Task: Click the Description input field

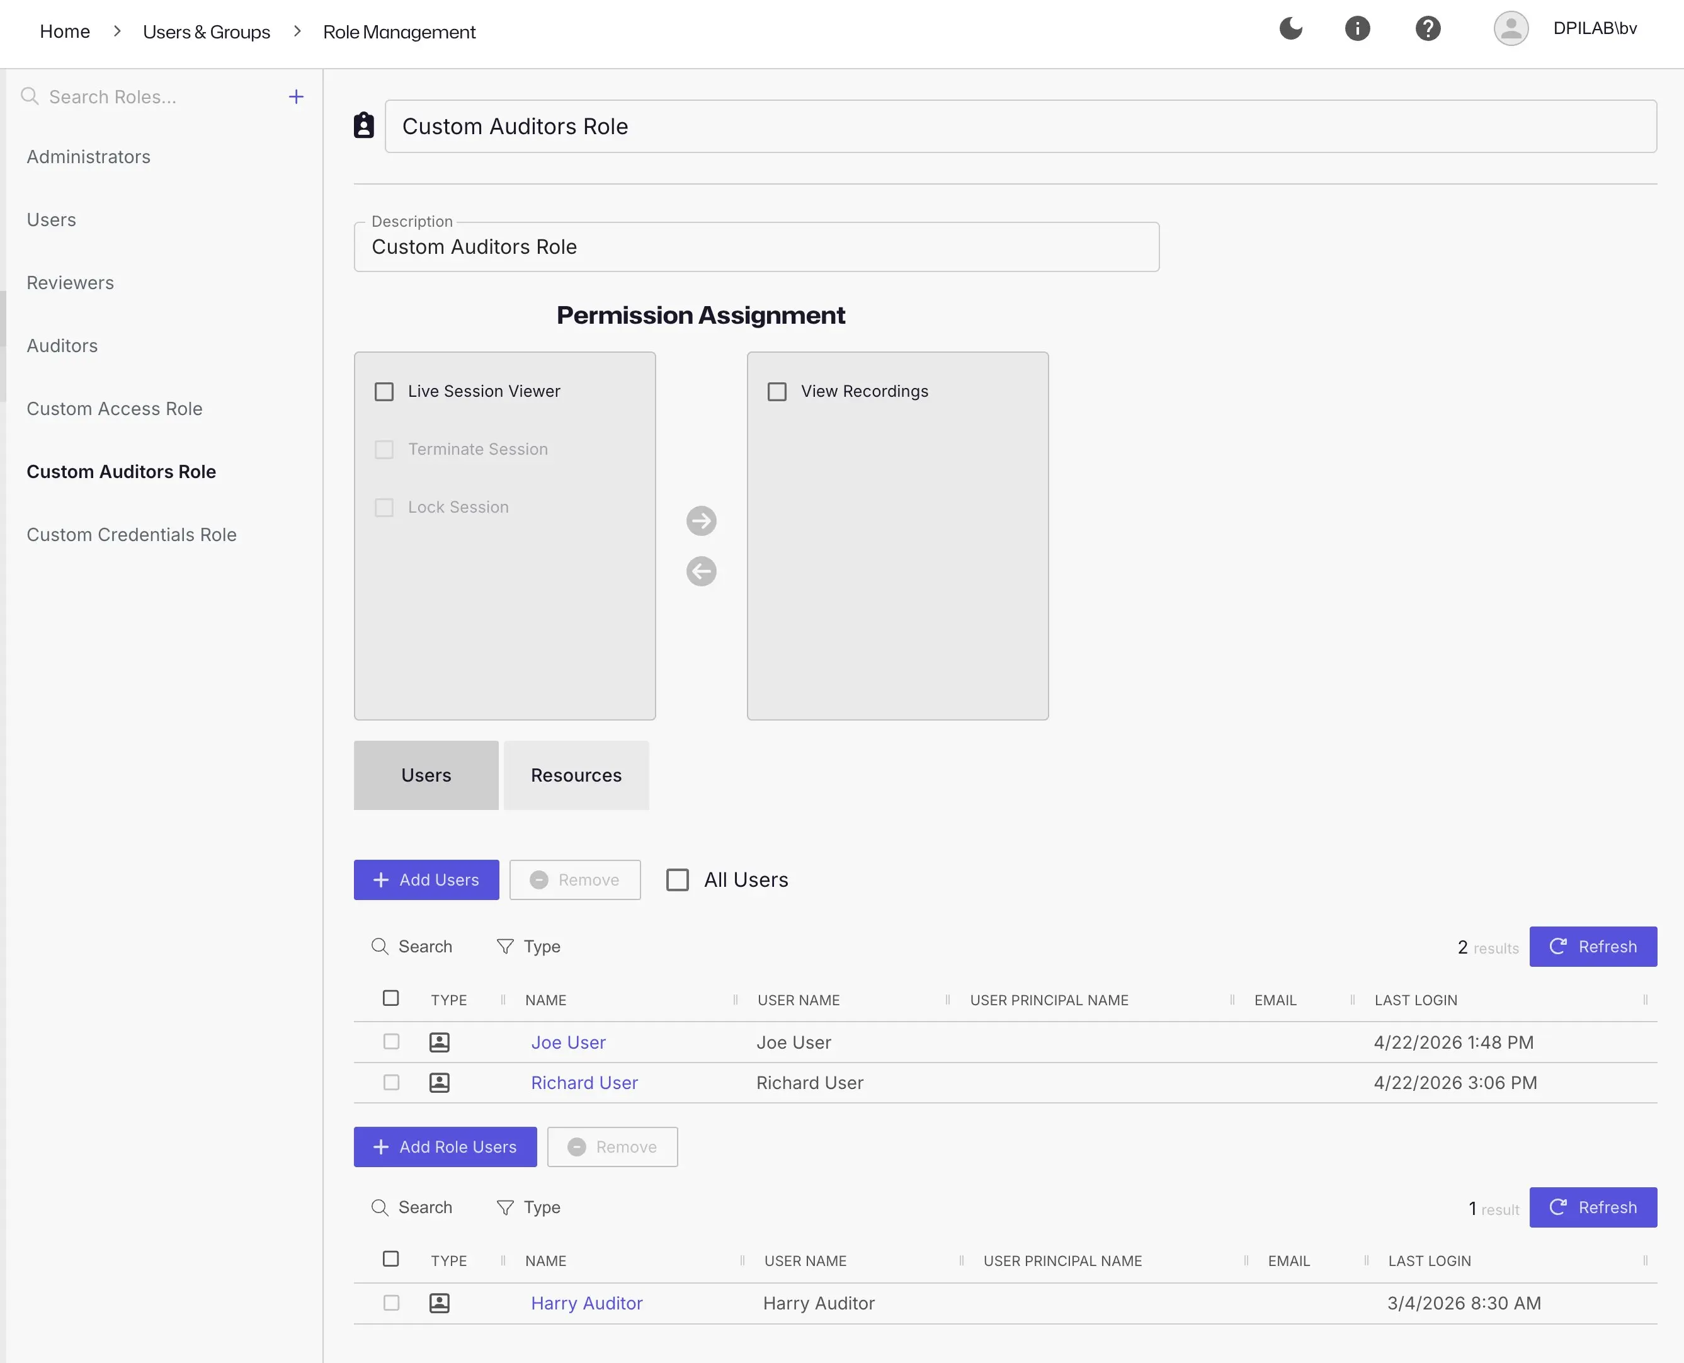Action: pos(756,246)
